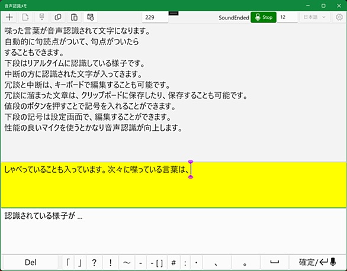Image resolution: width=347 pixels, height=271 pixels.
Task: Click the paste clipboard icon
Action: point(74,17)
